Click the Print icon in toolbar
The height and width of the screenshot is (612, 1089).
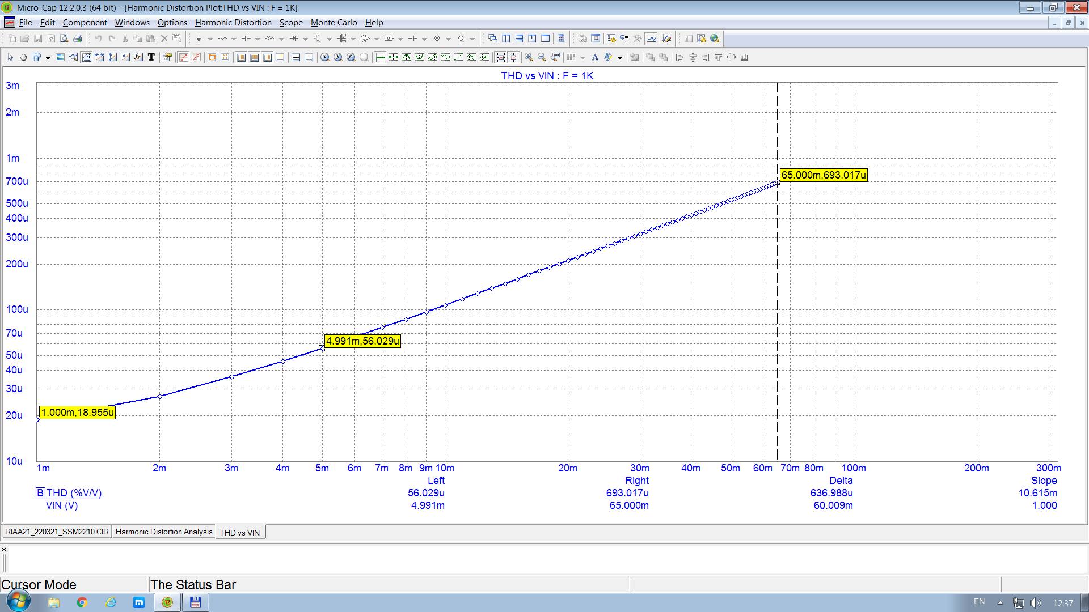point(78,39)
